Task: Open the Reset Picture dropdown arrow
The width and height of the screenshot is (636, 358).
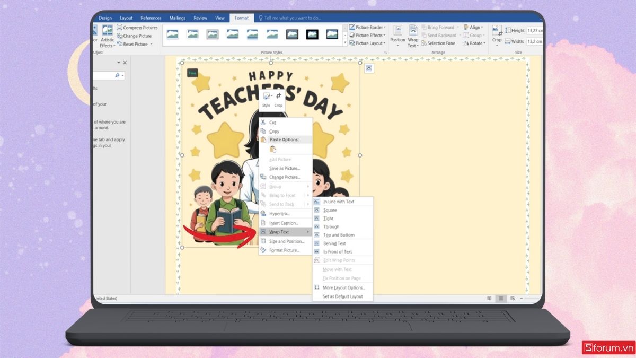Action: coord(151,44)
